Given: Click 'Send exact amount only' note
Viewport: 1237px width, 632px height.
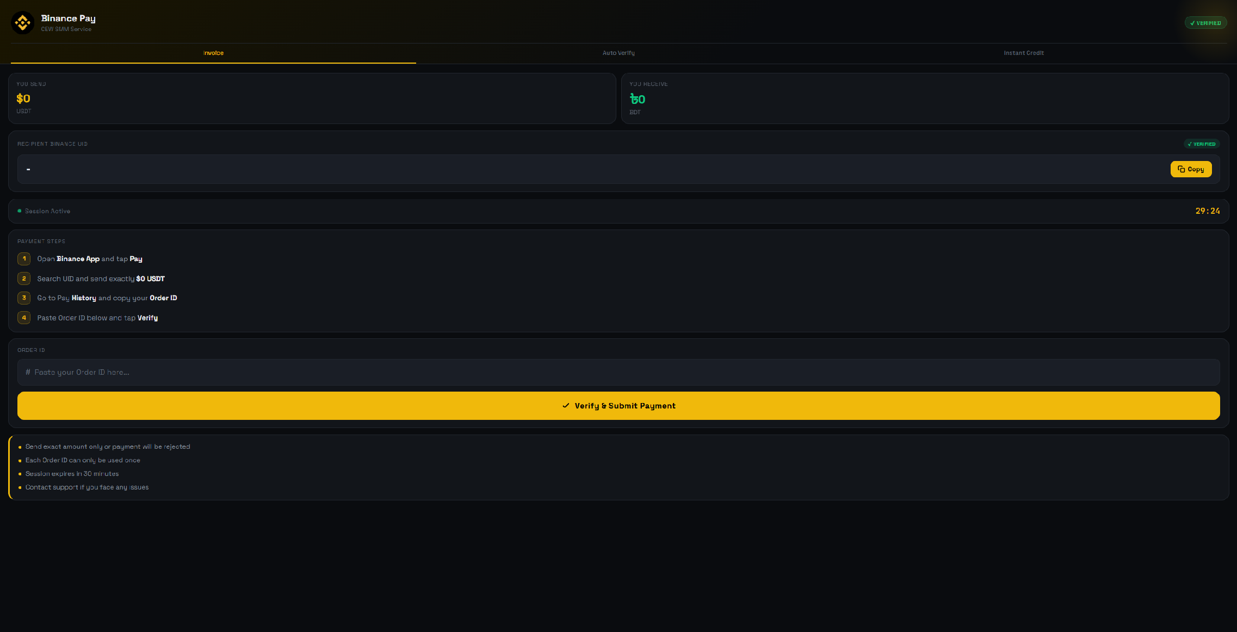Looking at the screenshot, I should click(x=108, y=447).
